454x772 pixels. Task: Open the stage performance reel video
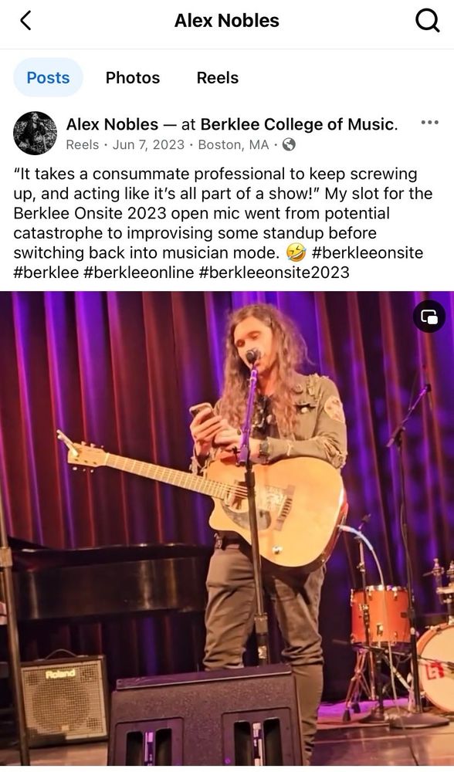pyautogui.click(x=227, y=528)
